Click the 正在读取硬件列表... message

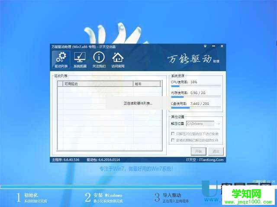138,103
